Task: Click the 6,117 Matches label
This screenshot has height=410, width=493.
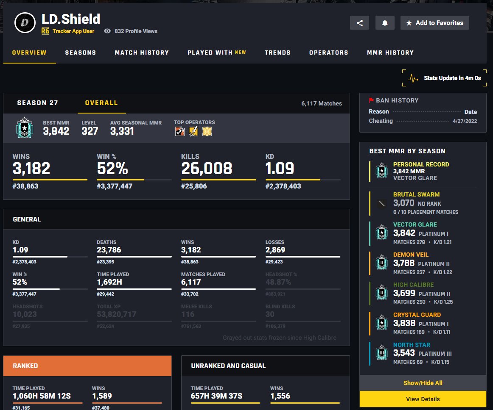Action: [322, 103]
